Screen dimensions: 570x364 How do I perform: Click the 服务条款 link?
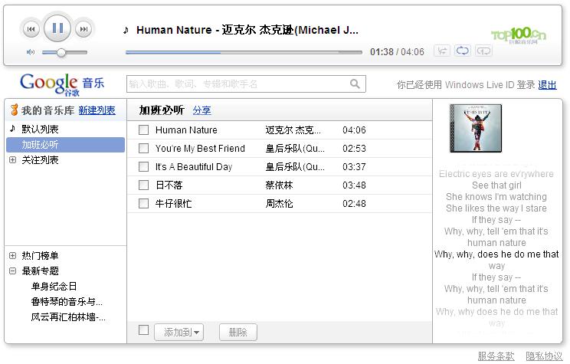pyautogui.click(x=496, y=356)
